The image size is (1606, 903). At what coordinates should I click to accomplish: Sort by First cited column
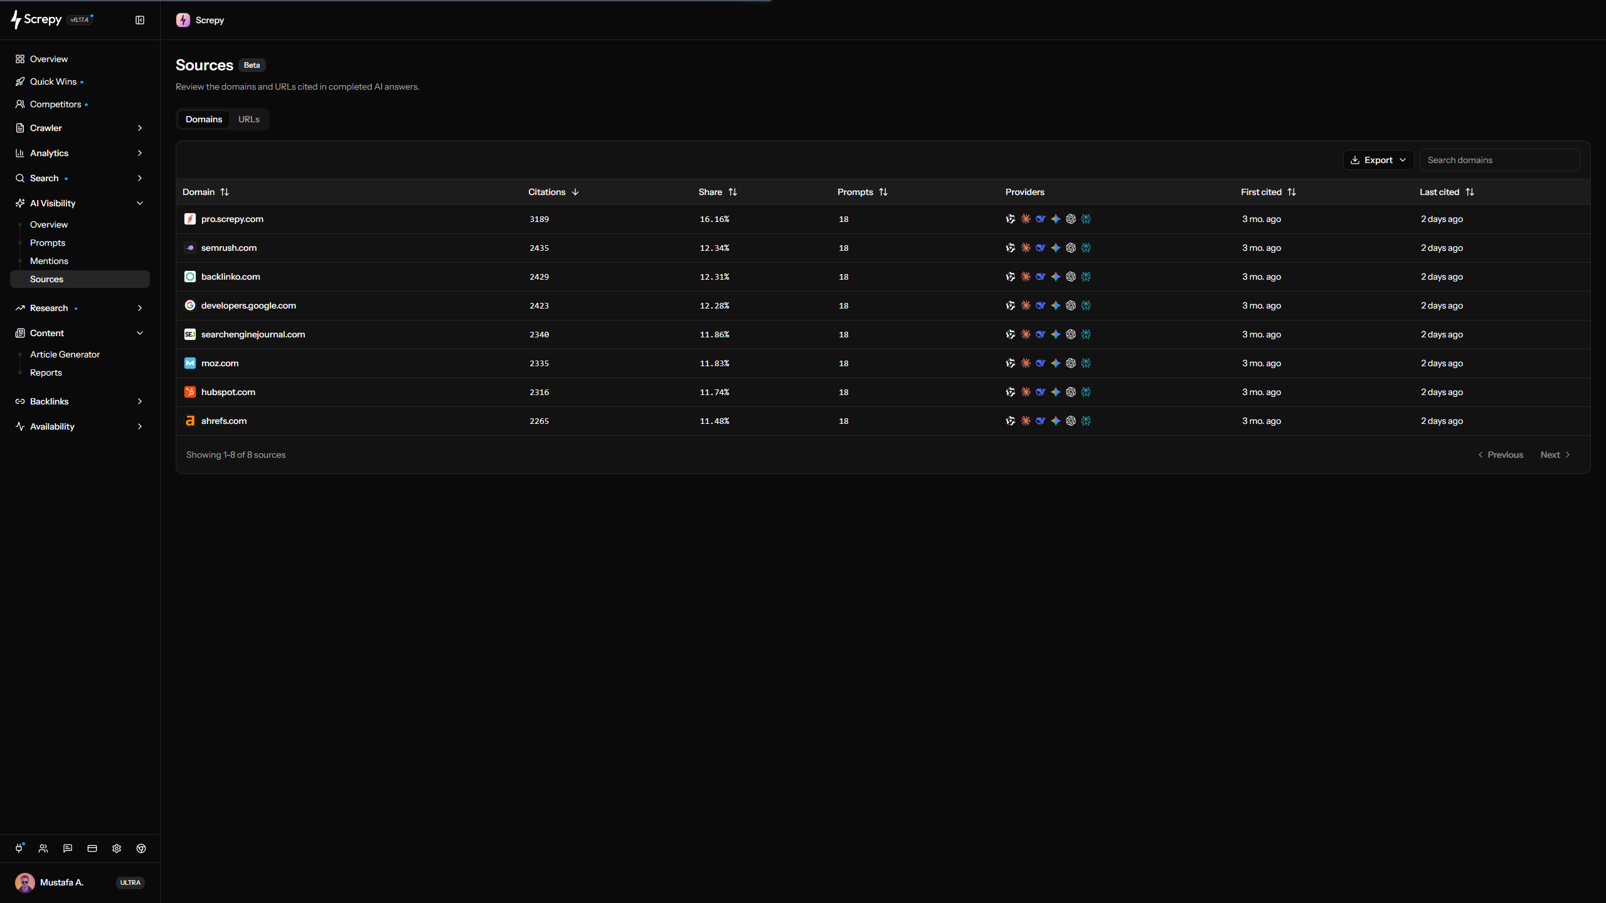pyautogui.click(x=1268, y=192)
